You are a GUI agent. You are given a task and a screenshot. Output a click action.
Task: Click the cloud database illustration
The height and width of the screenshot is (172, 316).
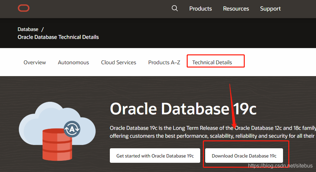(x=57, y=131)
